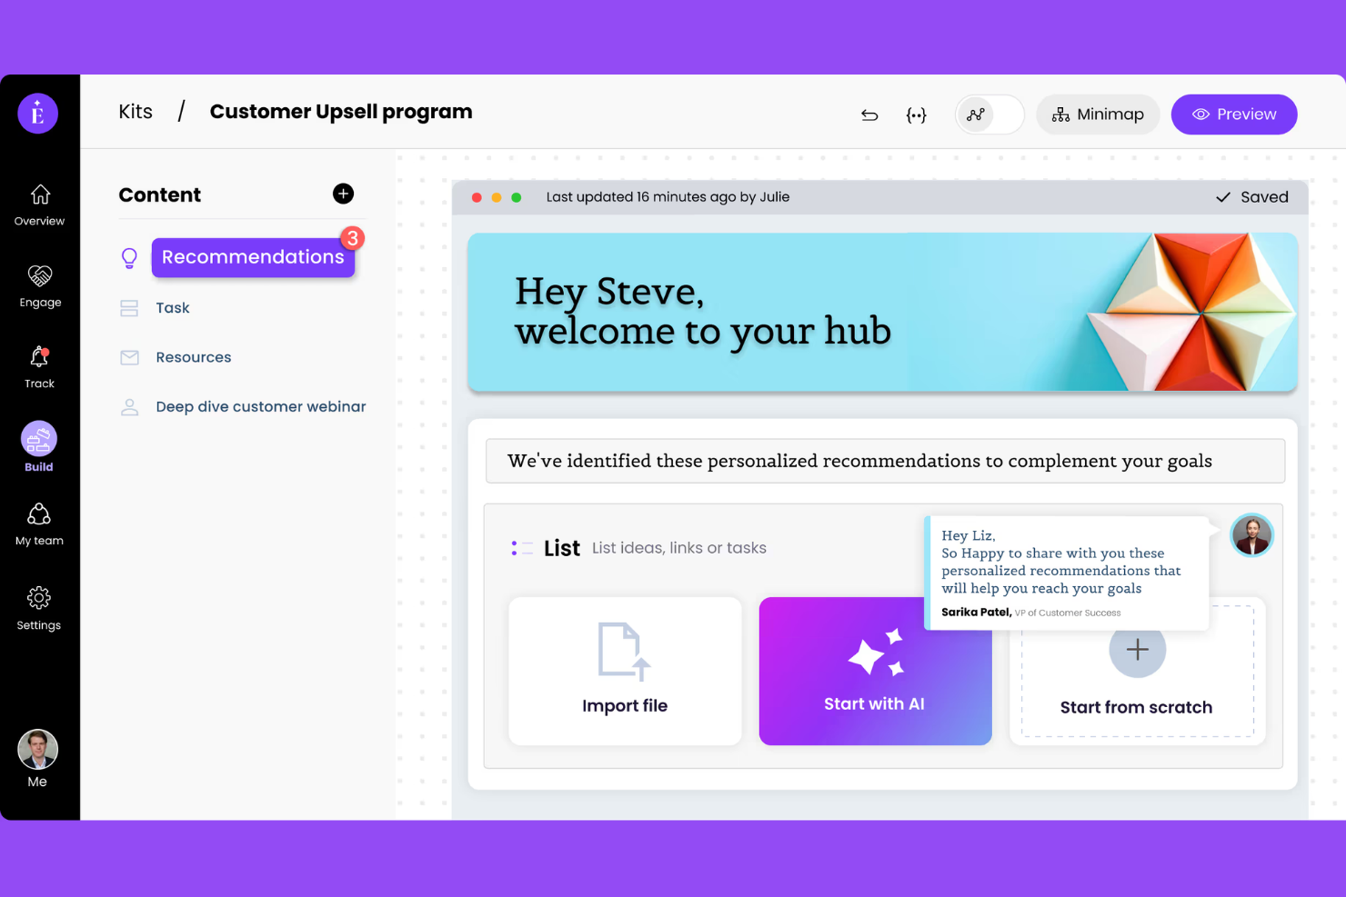Click the undo arrow in the toolbar
The width and height of the screenshot is (1346, 897).
(x=869, y=115)
